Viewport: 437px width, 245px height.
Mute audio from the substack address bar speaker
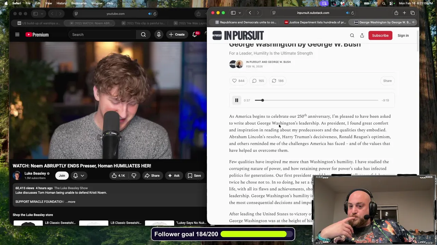coord(347,13)
